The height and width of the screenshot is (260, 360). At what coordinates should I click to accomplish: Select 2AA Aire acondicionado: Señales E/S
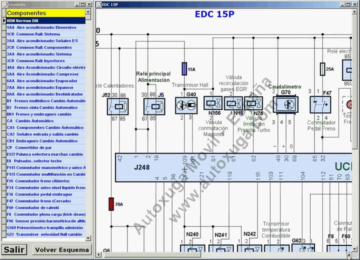46,40
